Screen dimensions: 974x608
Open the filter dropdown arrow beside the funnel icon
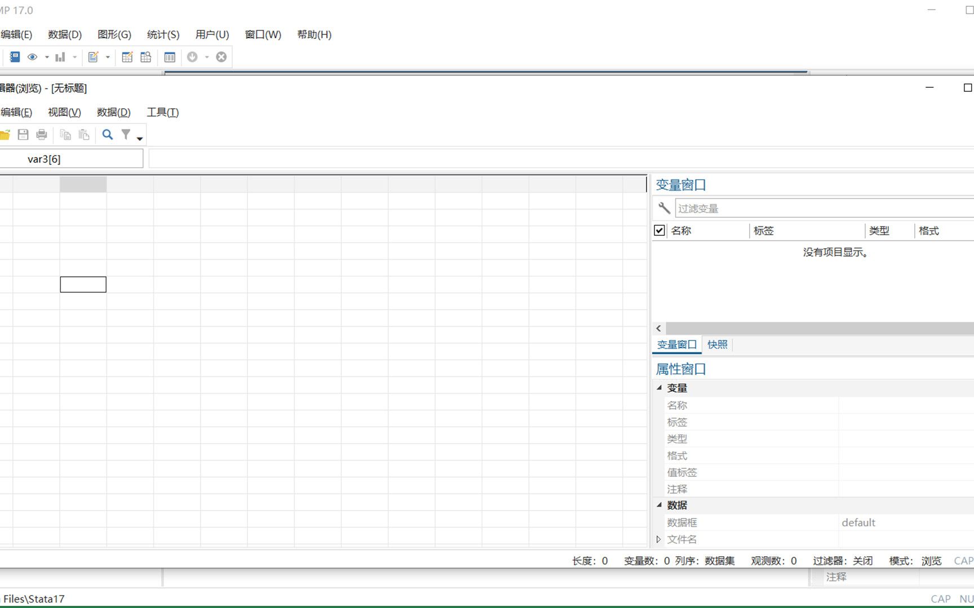[x=139, y=137]
